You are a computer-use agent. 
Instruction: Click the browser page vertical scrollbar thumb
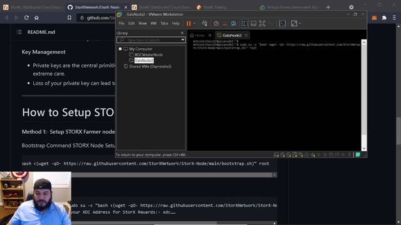[398, 131]
